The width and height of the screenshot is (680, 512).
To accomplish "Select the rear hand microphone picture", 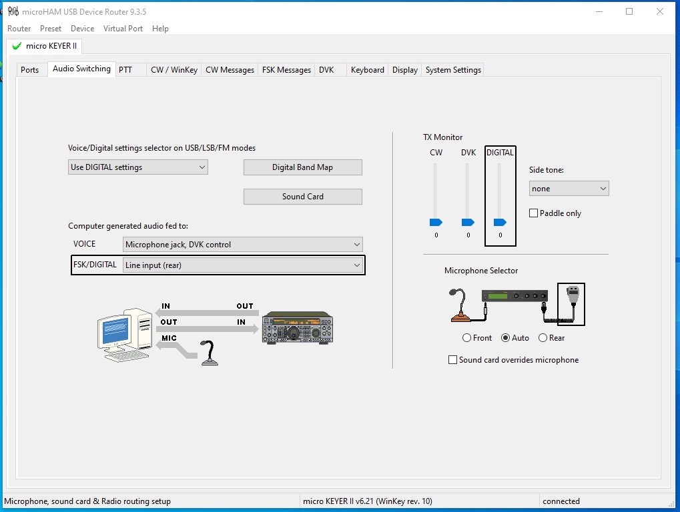I will 571,304.
